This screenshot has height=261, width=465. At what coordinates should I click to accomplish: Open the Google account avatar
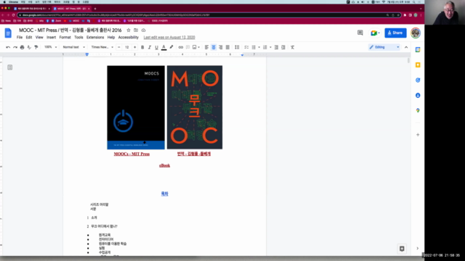coord(416,33)
